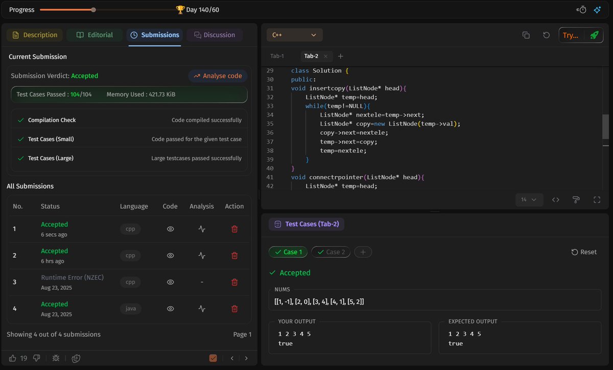The image size is (613, 370).
Task: Add a new test case with plus
Action: [x=363, y=252]
